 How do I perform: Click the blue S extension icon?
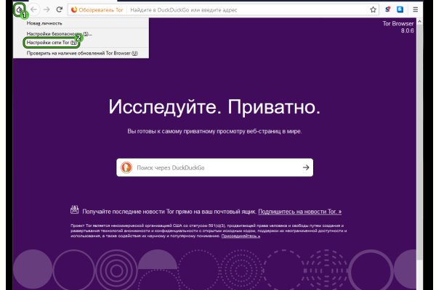400,10
